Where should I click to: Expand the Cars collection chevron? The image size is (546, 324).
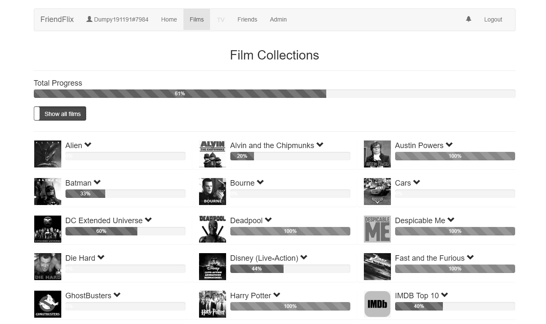pos(417,182)
